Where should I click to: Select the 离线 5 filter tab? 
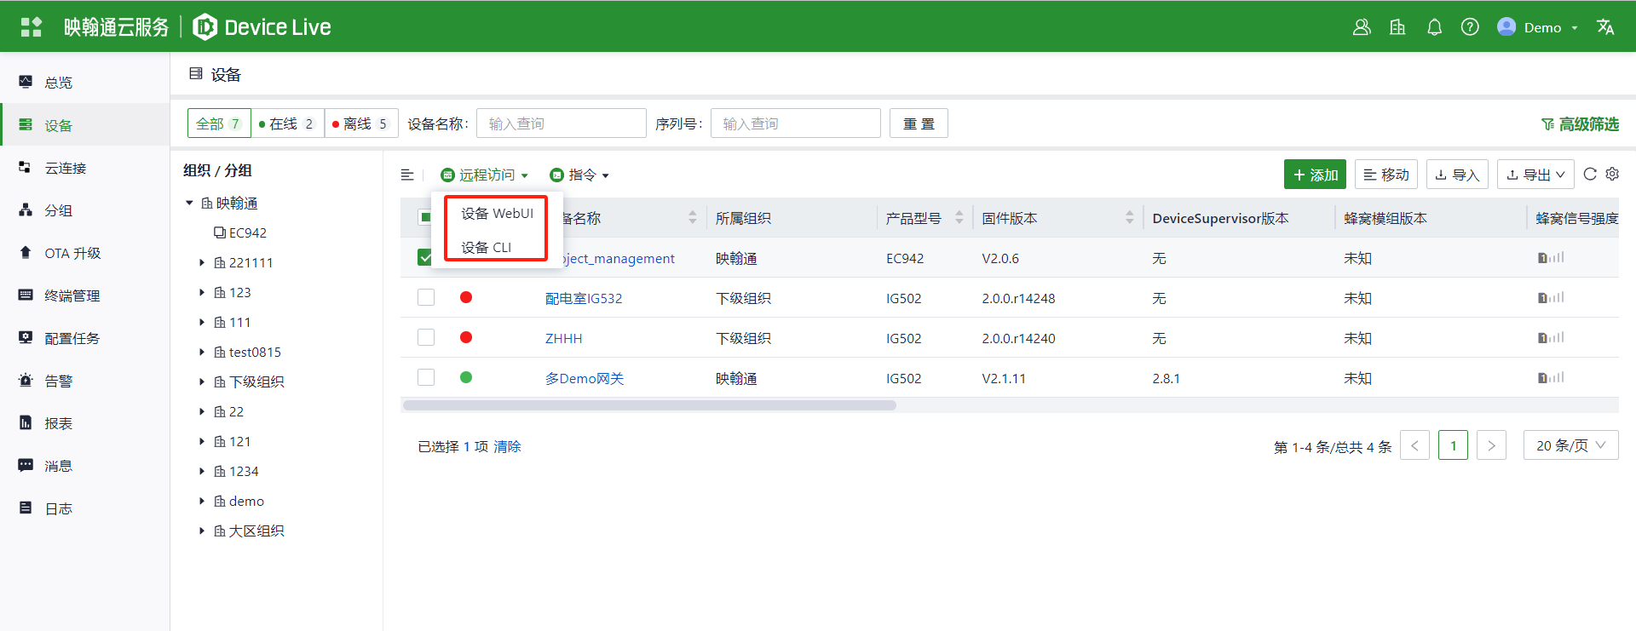(361, 123)
